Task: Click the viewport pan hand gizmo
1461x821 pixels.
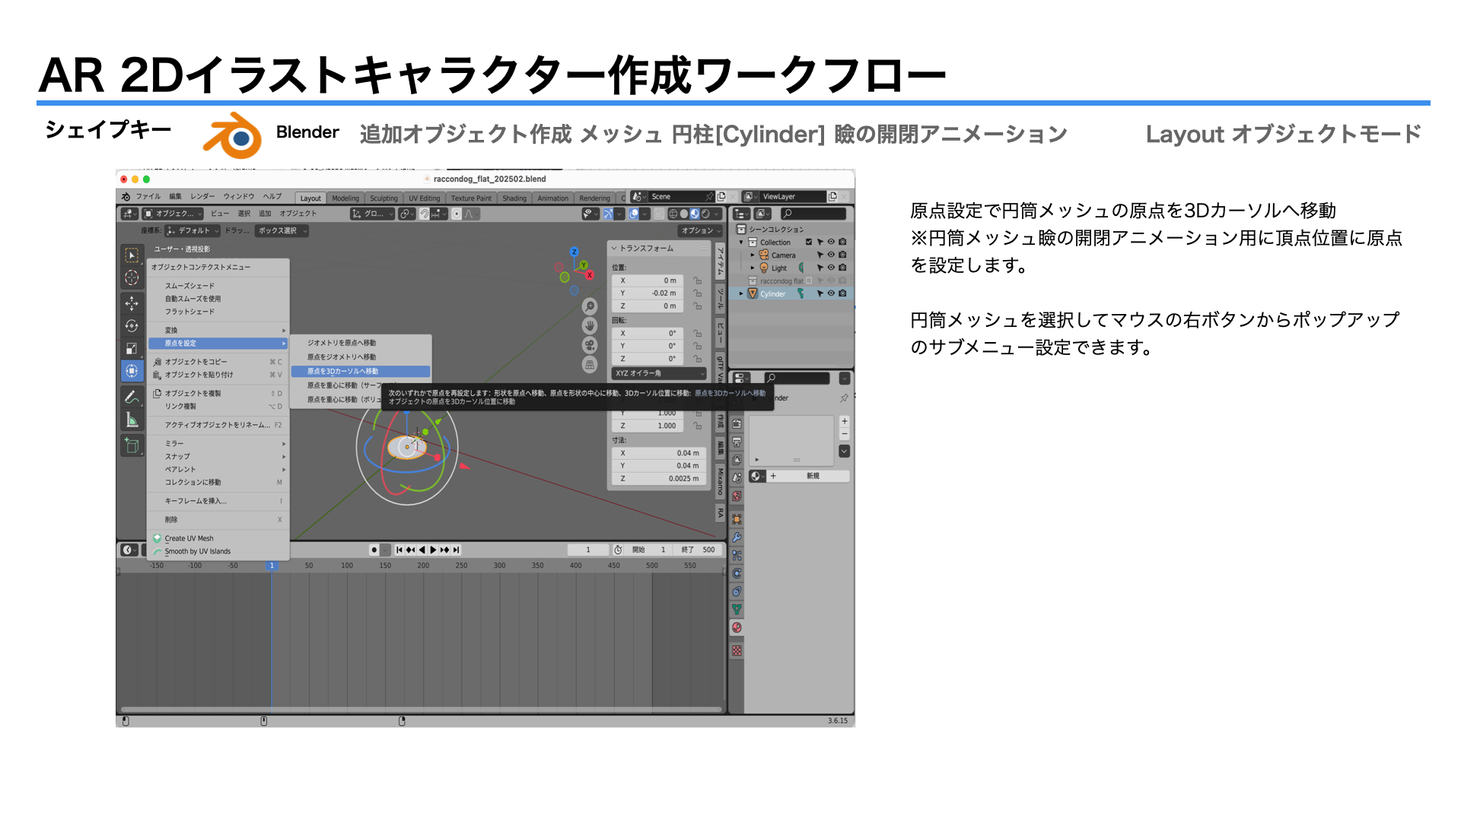Action: 590,325
